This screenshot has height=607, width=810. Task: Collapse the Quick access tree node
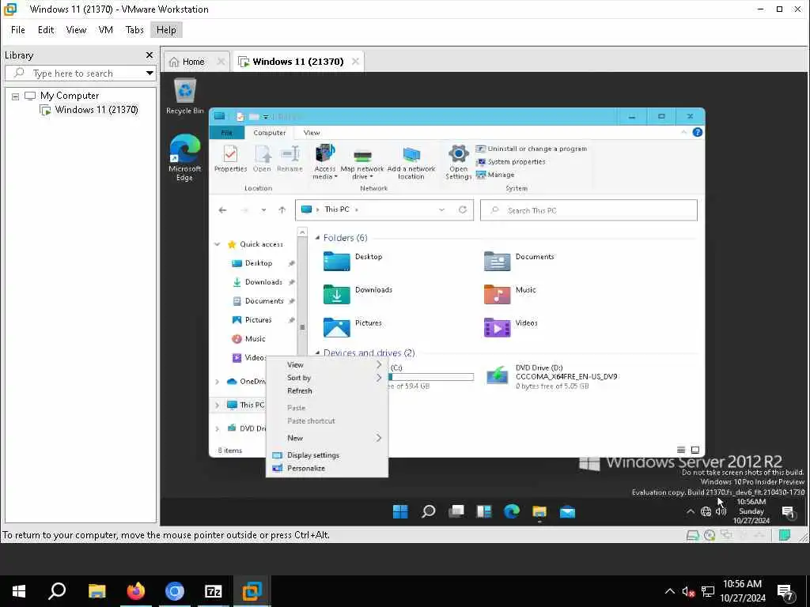click(x=218, y=244)
